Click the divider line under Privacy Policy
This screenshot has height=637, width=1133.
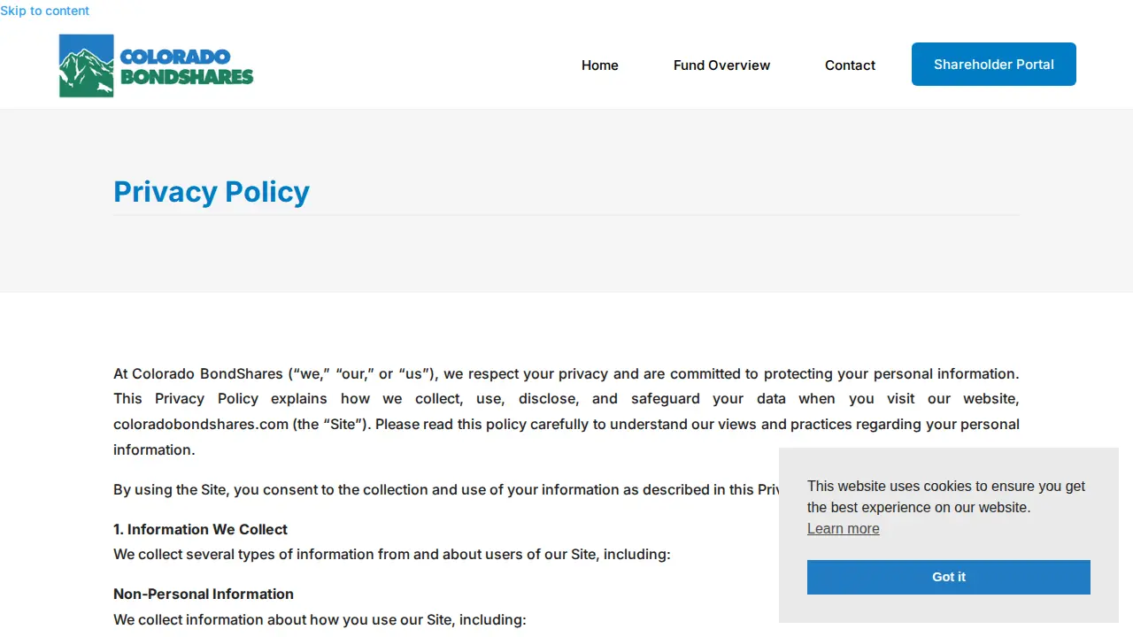(x=566, y=215)
